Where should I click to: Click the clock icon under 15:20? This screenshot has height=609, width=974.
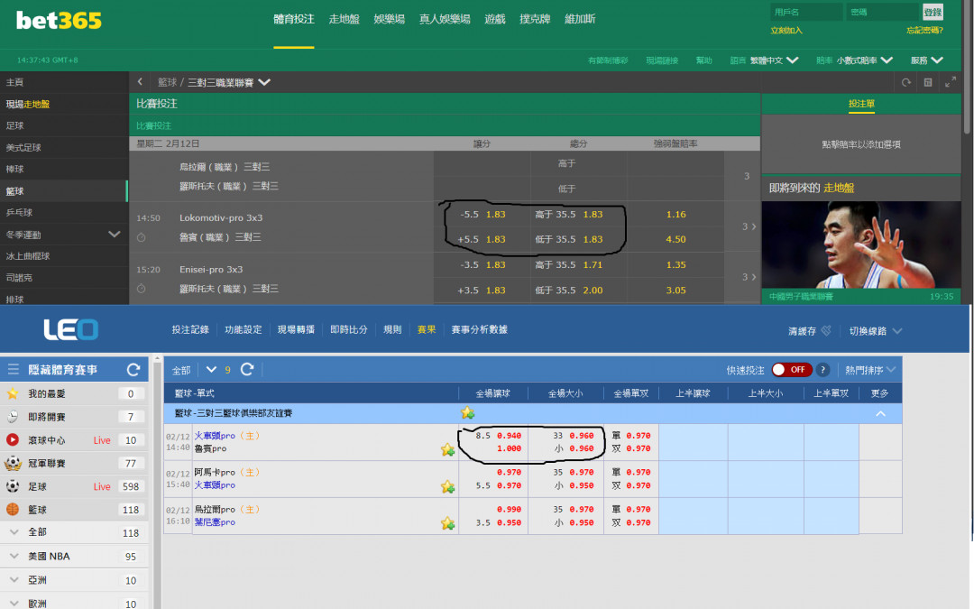(141, 289)
